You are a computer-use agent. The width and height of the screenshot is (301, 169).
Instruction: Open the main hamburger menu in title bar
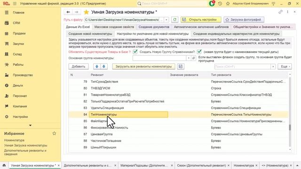click(x=15, y=3)
